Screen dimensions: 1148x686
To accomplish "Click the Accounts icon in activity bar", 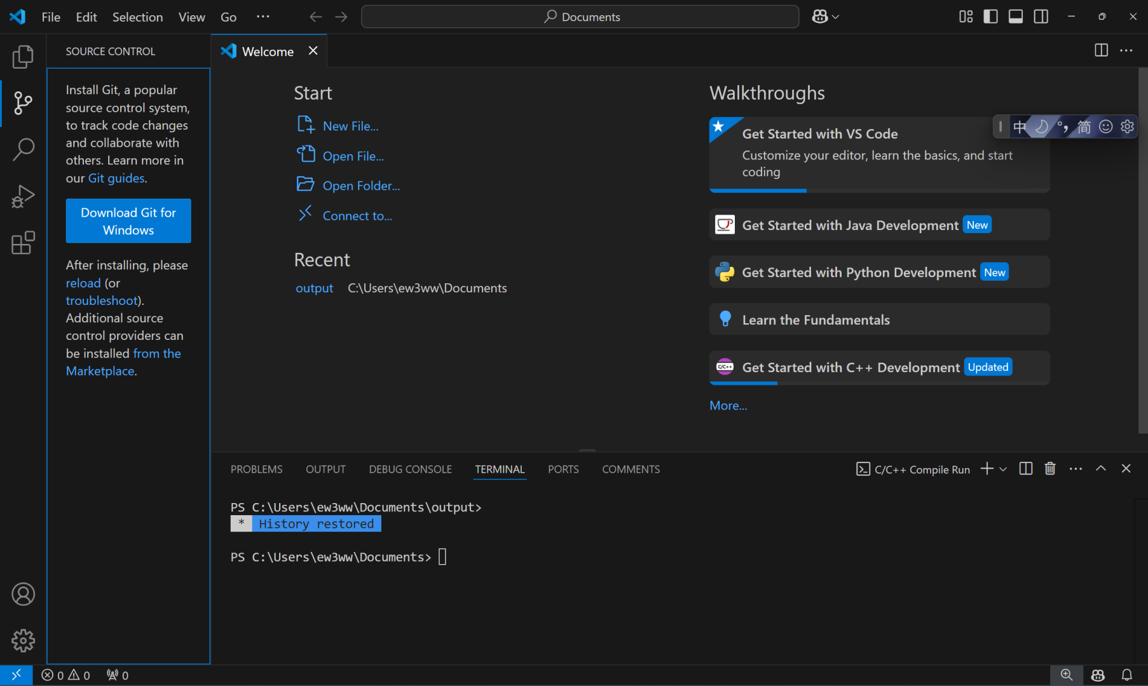I will pos(23,595).
